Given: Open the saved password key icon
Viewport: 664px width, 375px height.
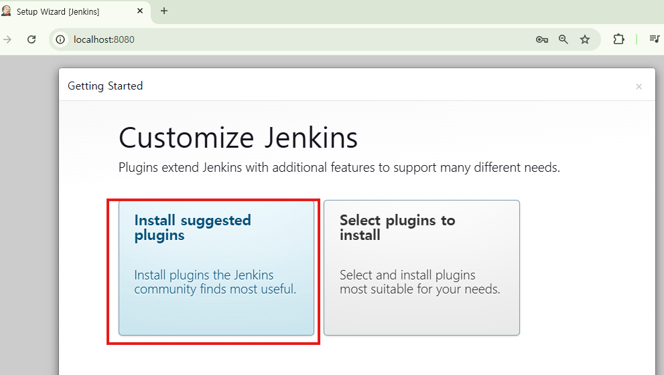Looking at the screenshot, I should [541, 39].
